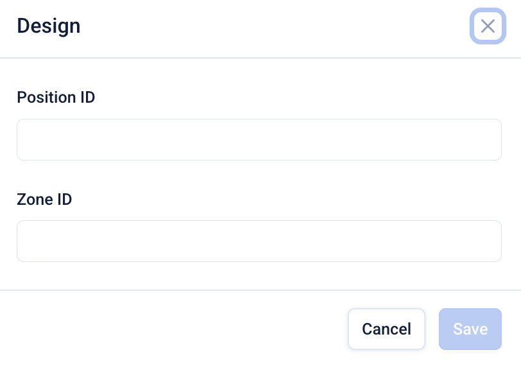Place cursor in the first form field
The height and width of the screenshot is (366, 521).
259,139
